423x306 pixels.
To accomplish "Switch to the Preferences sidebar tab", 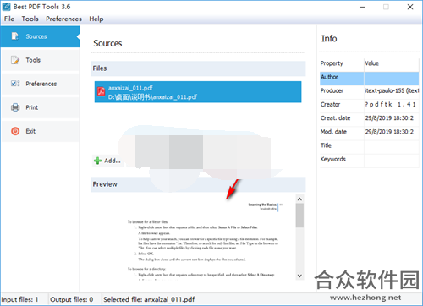I will tap(41, 84).
